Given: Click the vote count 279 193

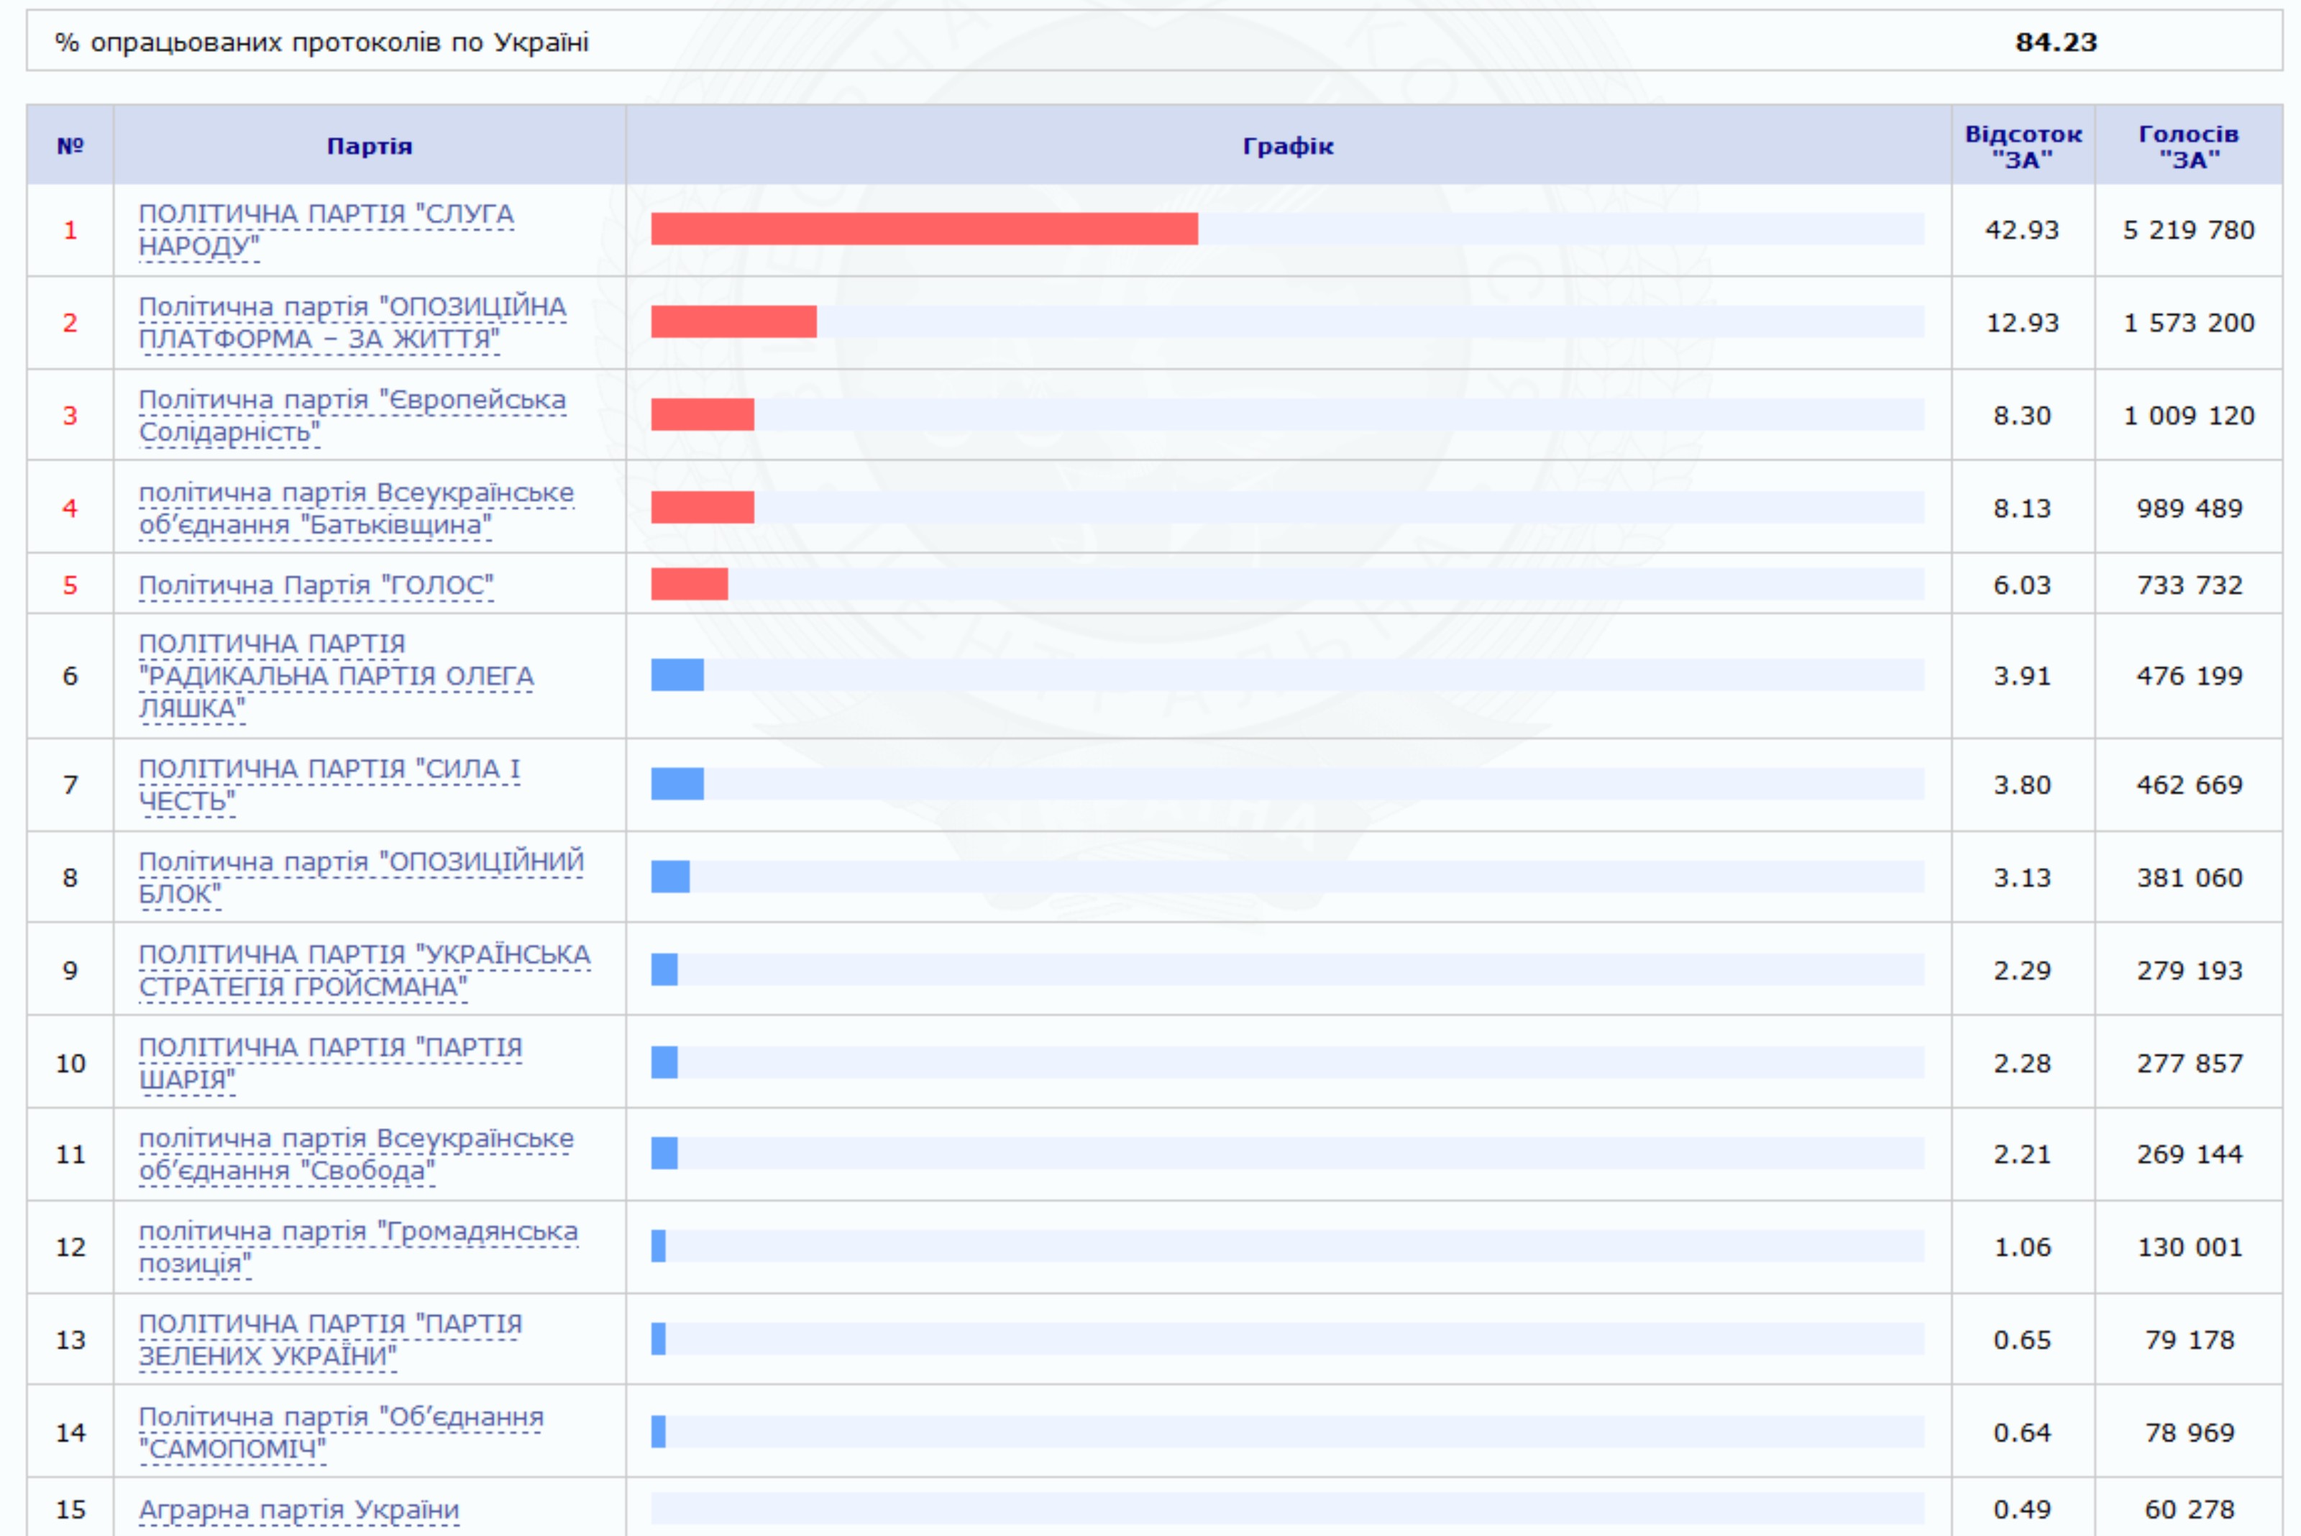Looking at the screenshot, I should pyautogui.click(x=2190, y=971).
